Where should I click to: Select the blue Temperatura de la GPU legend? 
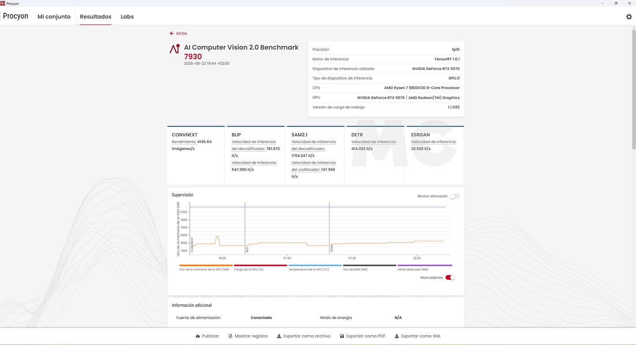315,266
